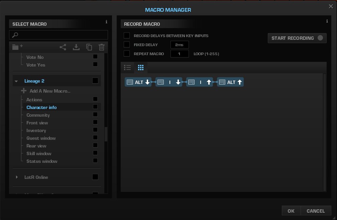Enable Record Delays Between Key Inputs checkbox
The width and height of the screenshot is (337, 220).
(x=127, y=35)
